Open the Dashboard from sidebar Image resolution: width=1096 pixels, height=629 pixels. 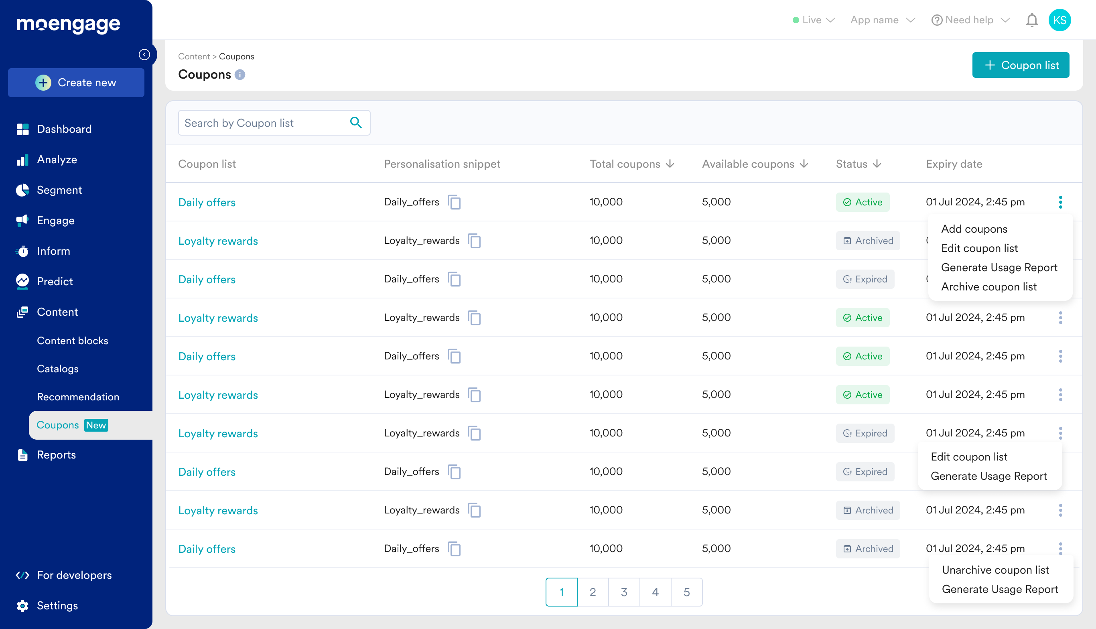pyautogui.click(x=64, y=129)
